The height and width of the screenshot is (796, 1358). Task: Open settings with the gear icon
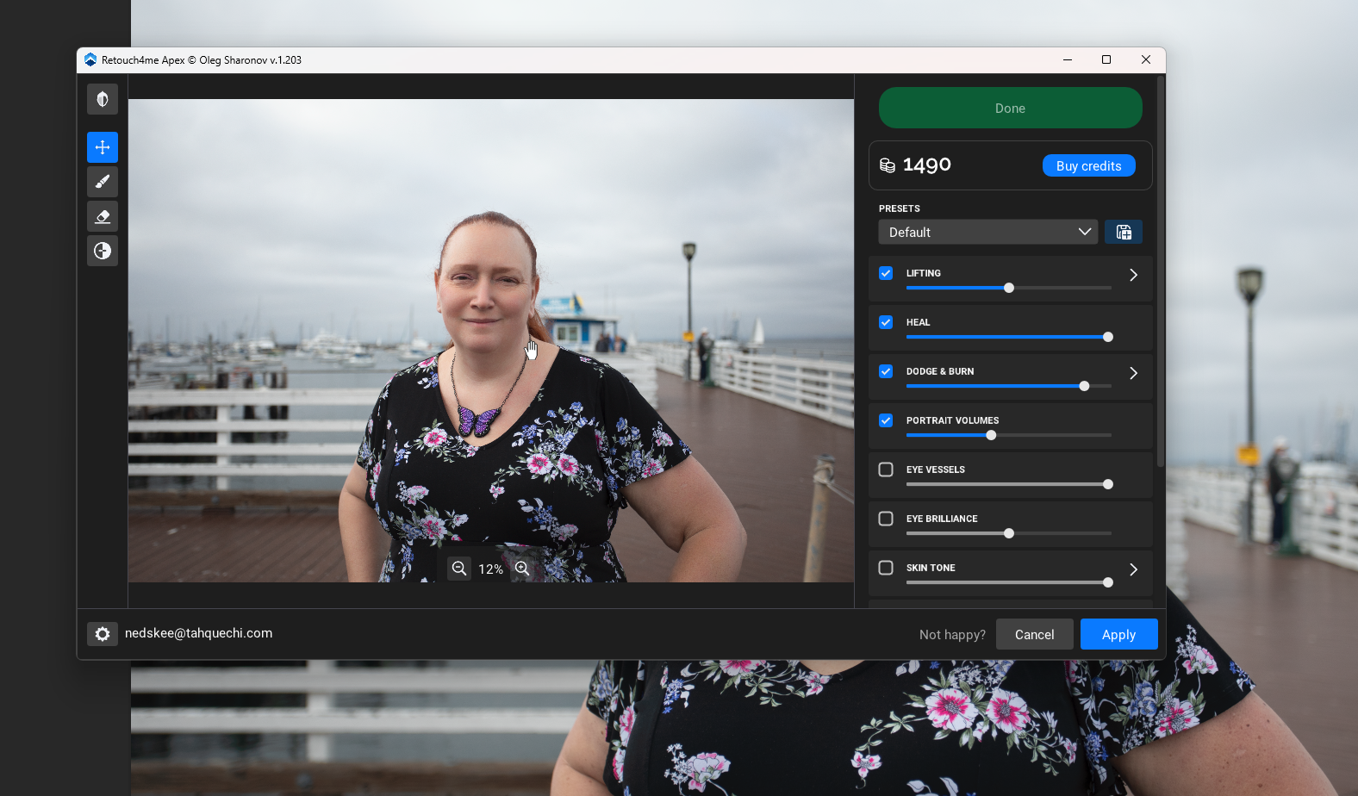(103, 634)
